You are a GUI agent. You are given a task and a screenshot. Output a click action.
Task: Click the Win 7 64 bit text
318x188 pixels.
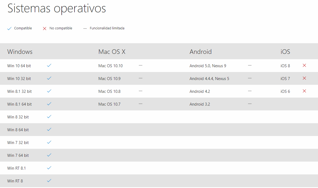[x=18, y=155]
